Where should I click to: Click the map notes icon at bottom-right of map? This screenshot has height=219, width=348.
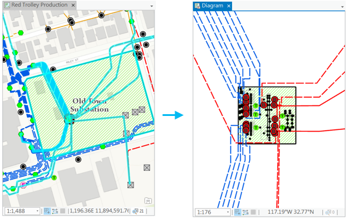[x=148, y=201]
